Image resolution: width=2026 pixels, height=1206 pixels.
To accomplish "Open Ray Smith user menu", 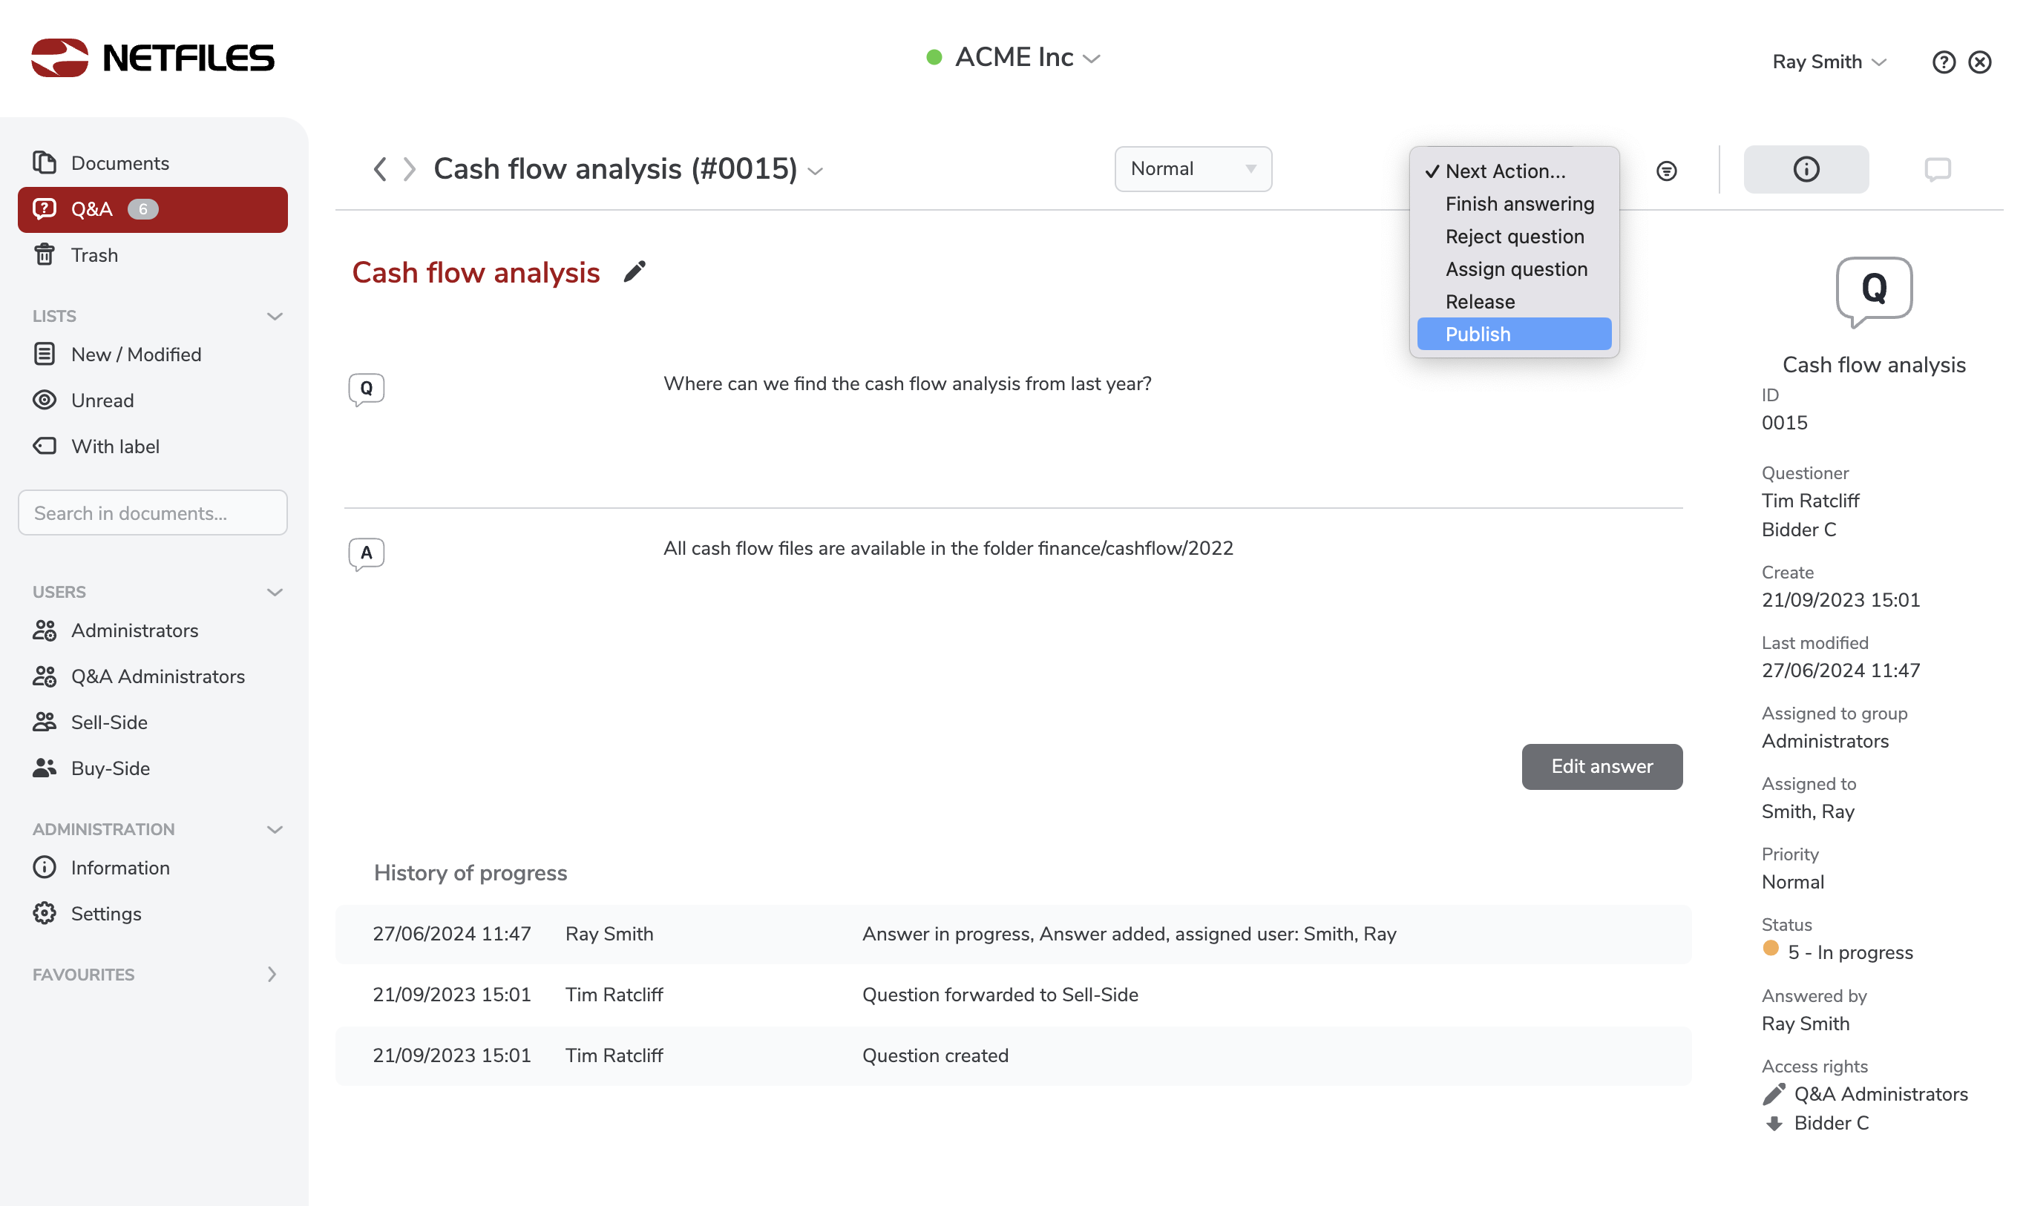I will click(x=1828, y=62).
